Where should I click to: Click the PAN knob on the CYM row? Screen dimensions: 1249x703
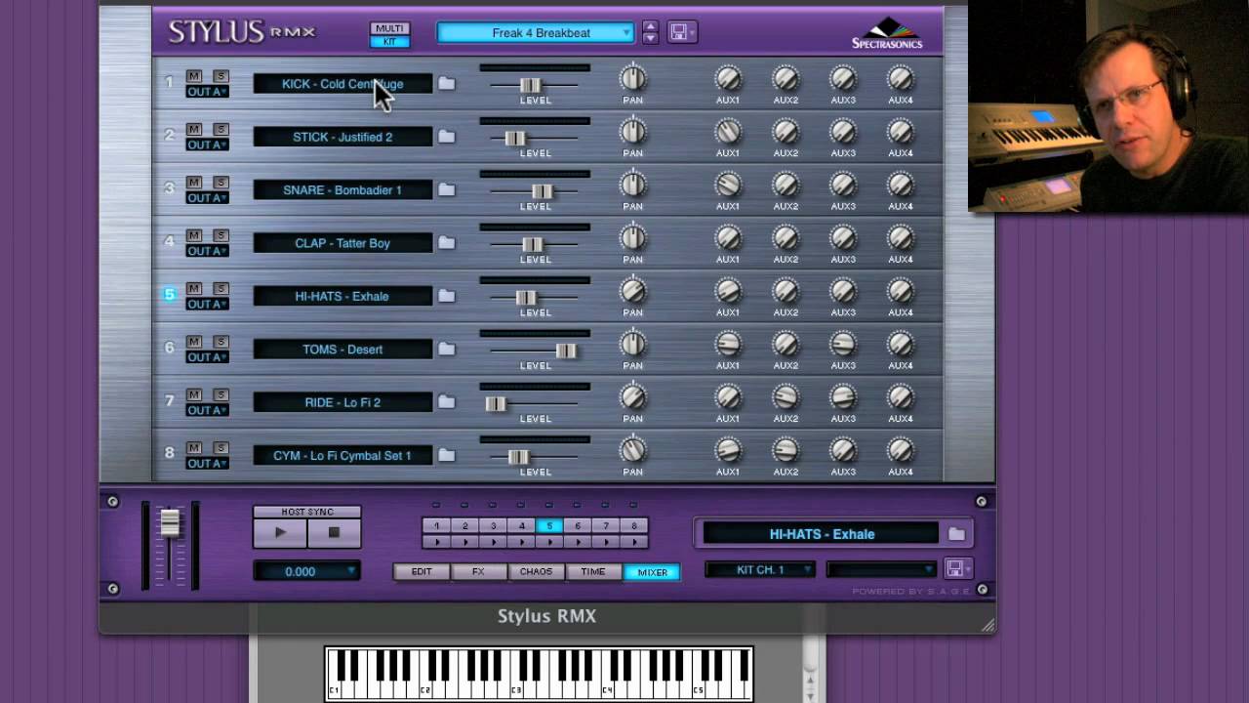coord(633,450)
